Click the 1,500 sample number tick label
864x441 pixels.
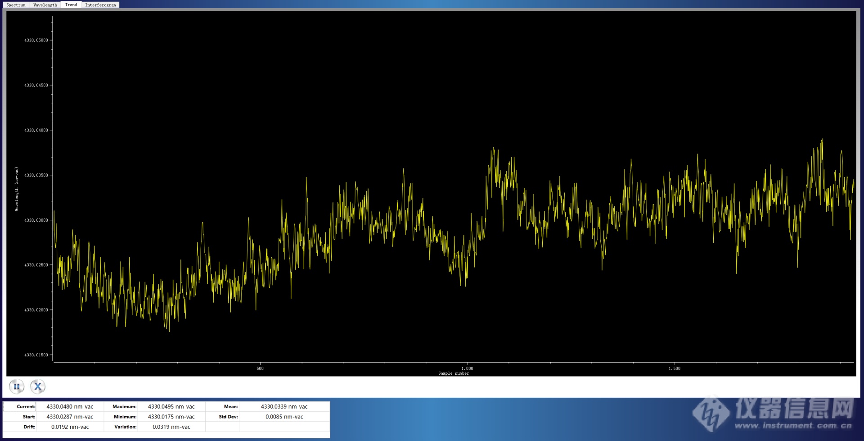(675, 368)
